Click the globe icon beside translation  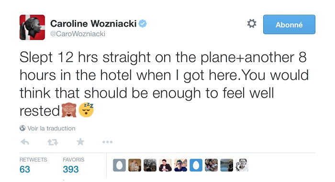pyautogui.click(x=22, y=128)
